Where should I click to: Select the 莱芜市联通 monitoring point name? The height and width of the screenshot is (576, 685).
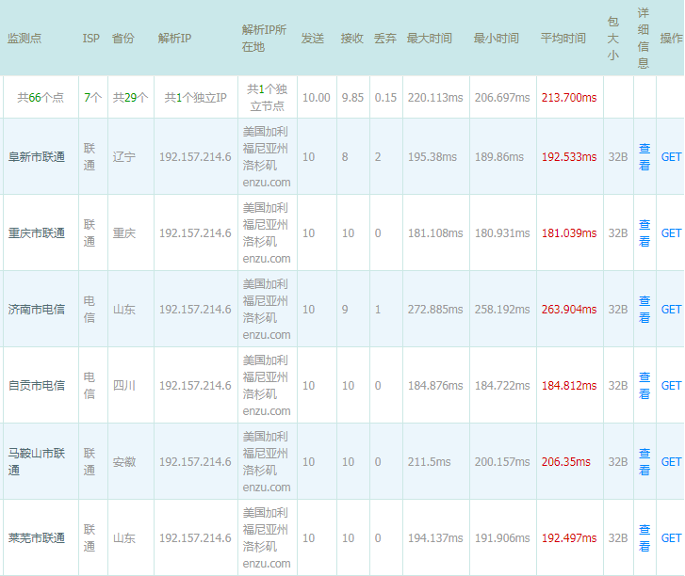coord(37,538)
